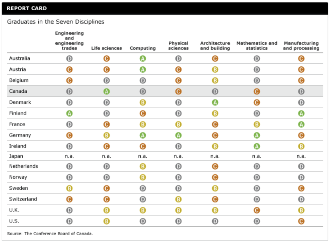Select U.S. C grade for Manufacturing and processing
Viewport: 331px width, 242px height.
click(x=301, y=221)
